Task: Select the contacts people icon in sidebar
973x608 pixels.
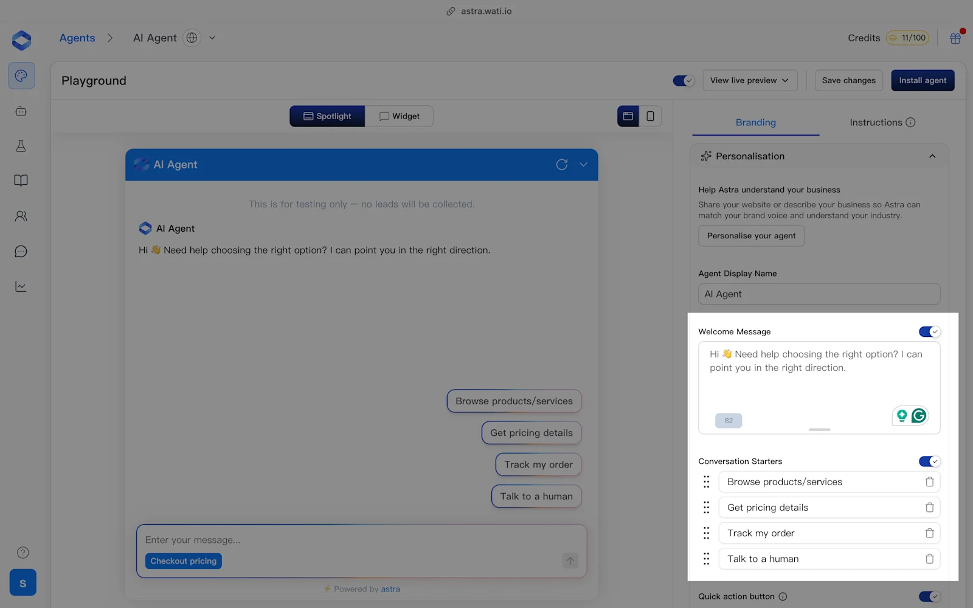Action: click(21, 216)
